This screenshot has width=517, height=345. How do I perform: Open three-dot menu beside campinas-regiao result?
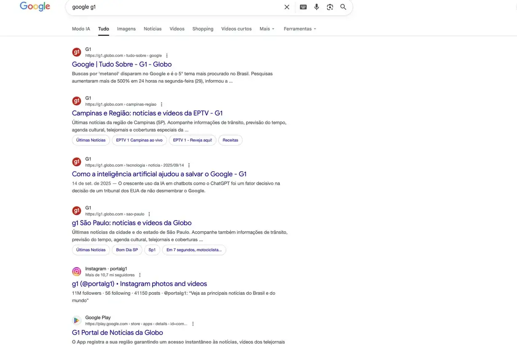[x=161, y=105]
